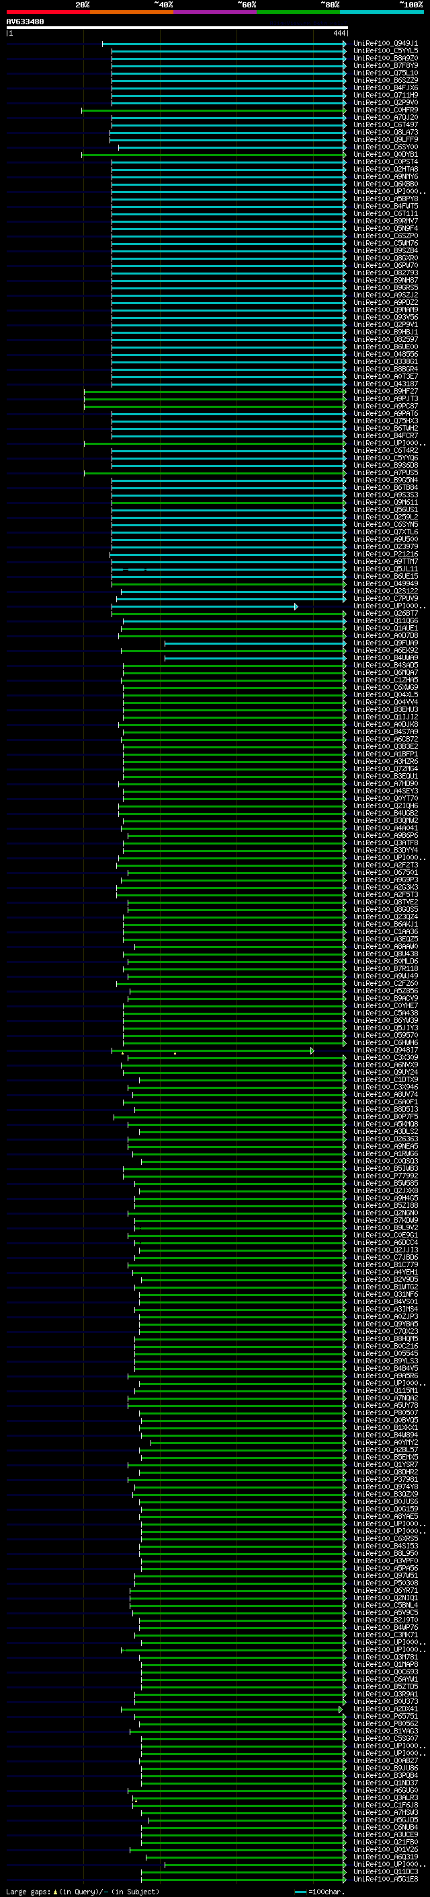
Task: Click hit label UniRef100_A2F2T3
Action: click(x=385, y=865)
